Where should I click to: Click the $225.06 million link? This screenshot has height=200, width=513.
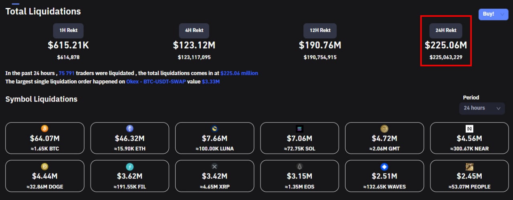click(239, 74)
